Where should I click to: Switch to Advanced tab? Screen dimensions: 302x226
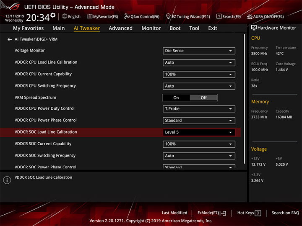point(120,28)
